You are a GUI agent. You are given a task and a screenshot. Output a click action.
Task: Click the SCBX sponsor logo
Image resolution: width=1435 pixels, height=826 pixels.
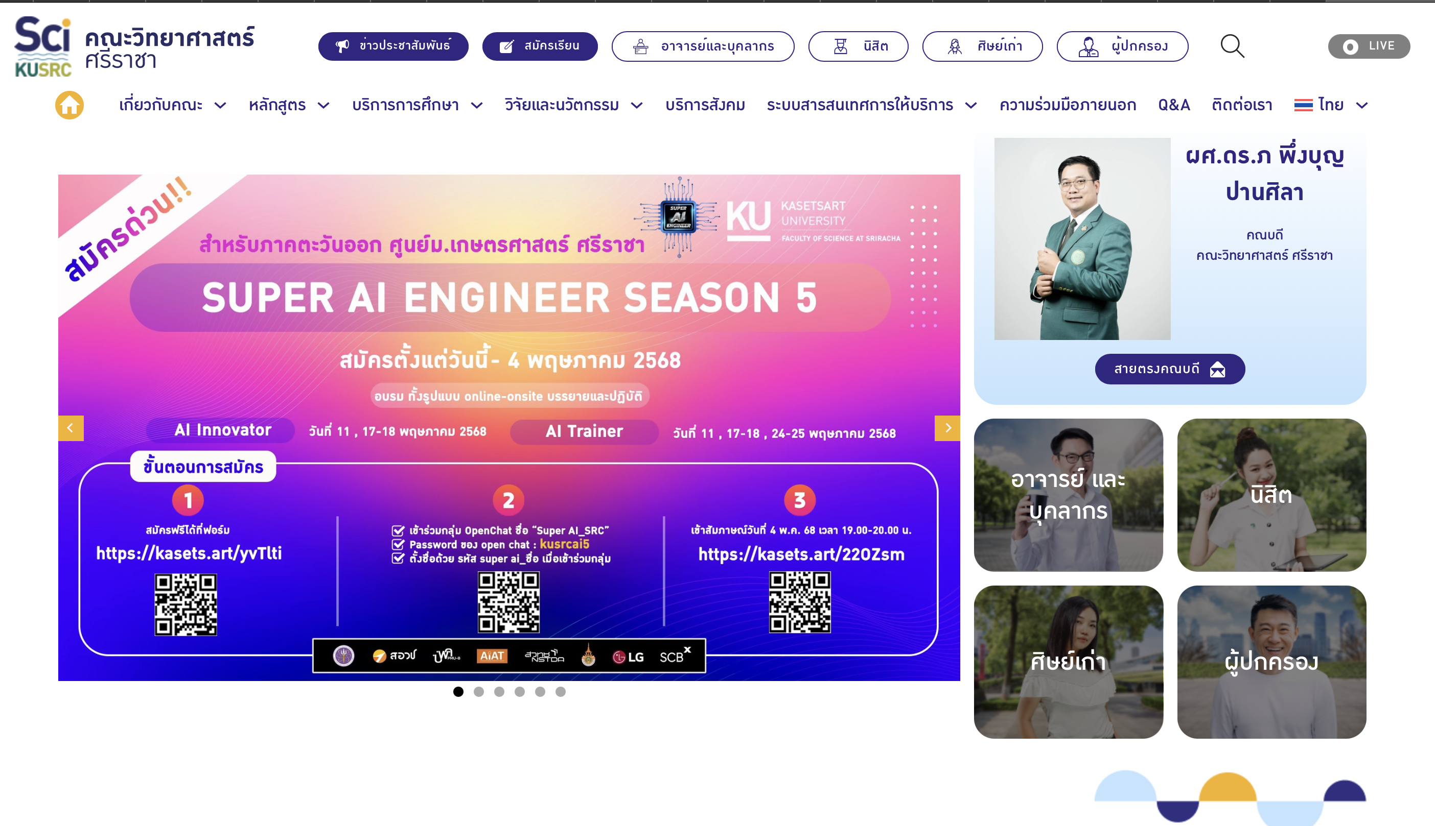[675, 655]
